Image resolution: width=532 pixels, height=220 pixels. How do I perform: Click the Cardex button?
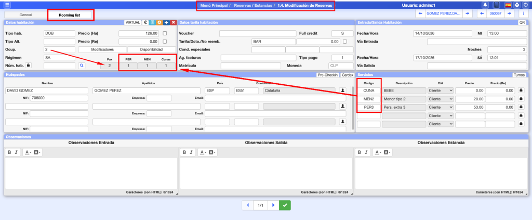(348, 75)
